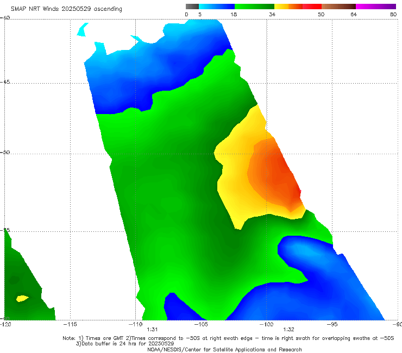The width and height of the screenshot is (402, 353).
Task: Click the color bar label '34'
Action: point(272,14)
